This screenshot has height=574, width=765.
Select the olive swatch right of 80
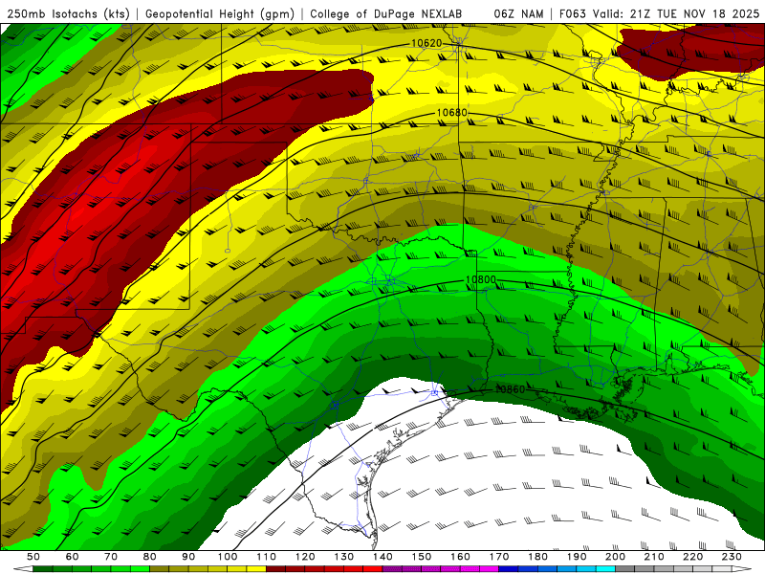pyautogui.click(x=159, y=569)
